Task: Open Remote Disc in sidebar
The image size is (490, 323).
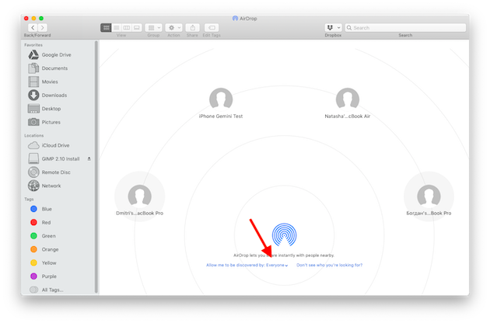Action: 49,172
